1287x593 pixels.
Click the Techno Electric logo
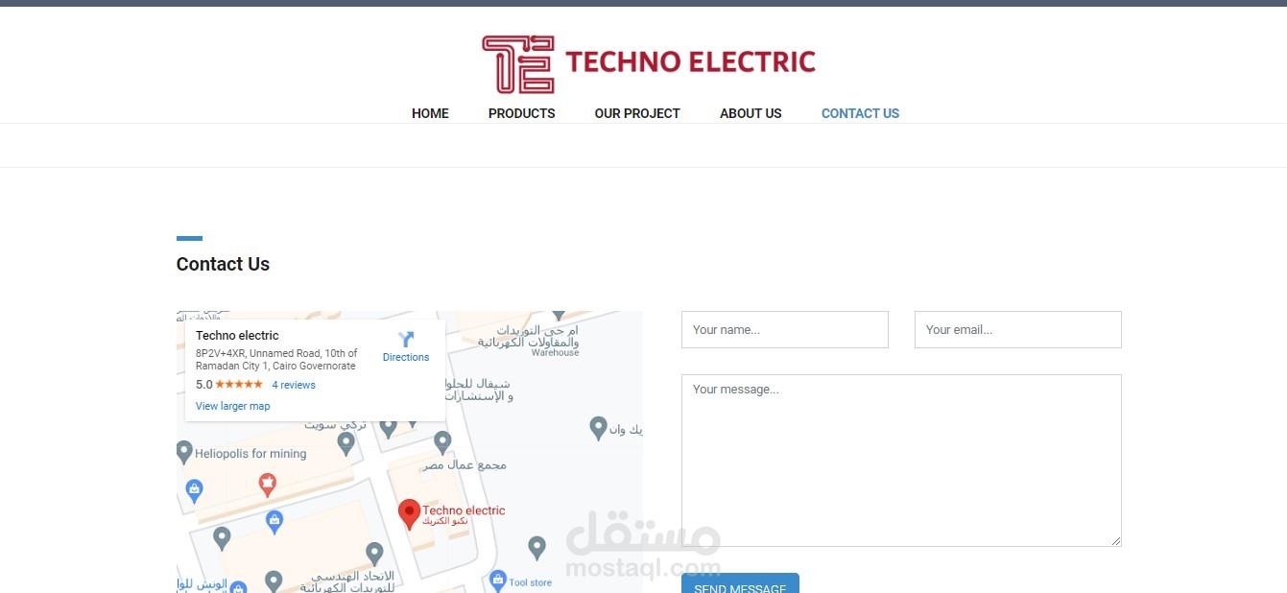[649, 63]
